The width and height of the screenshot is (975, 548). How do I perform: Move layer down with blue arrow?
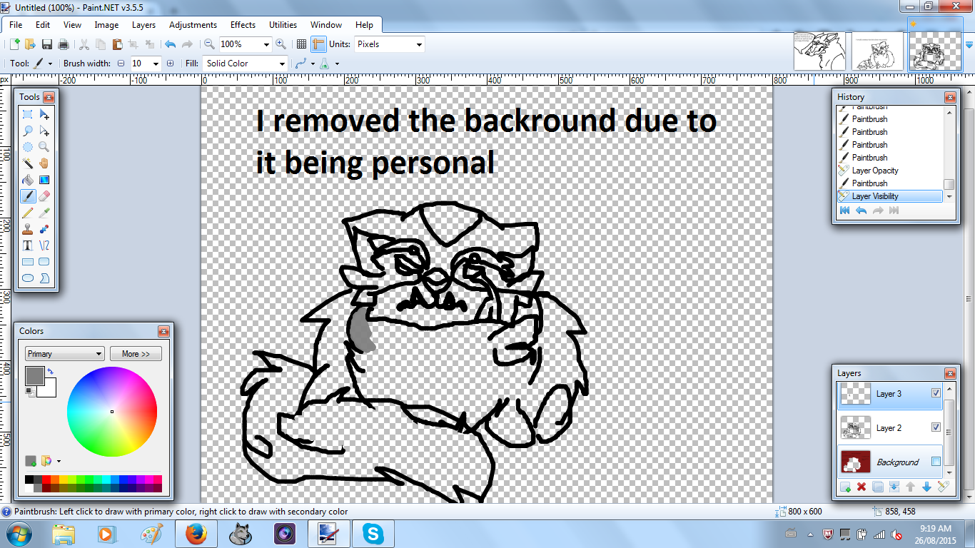coord(927,487)
